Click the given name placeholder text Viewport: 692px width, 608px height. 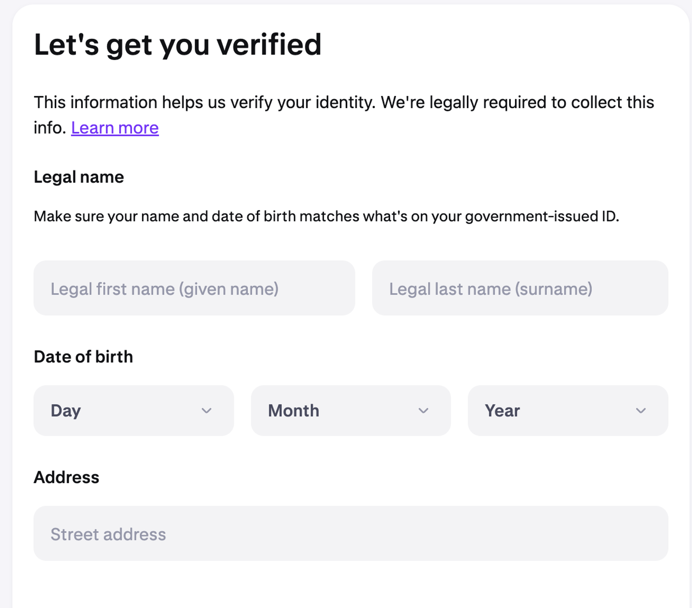tap(165, 289)
